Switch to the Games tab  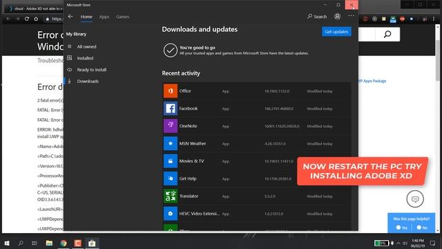click(123, 17)
